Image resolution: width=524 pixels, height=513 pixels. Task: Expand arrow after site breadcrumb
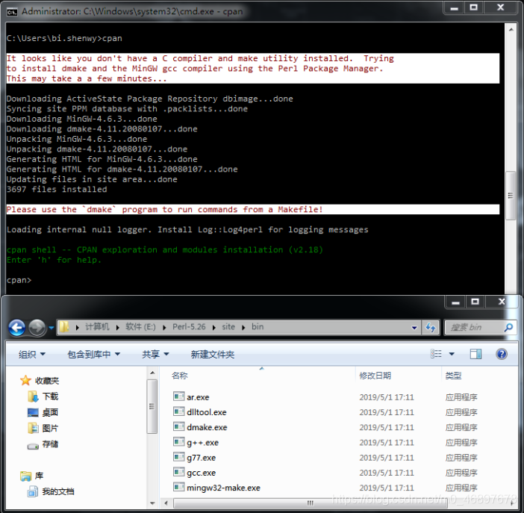click(x=243, y=327)
